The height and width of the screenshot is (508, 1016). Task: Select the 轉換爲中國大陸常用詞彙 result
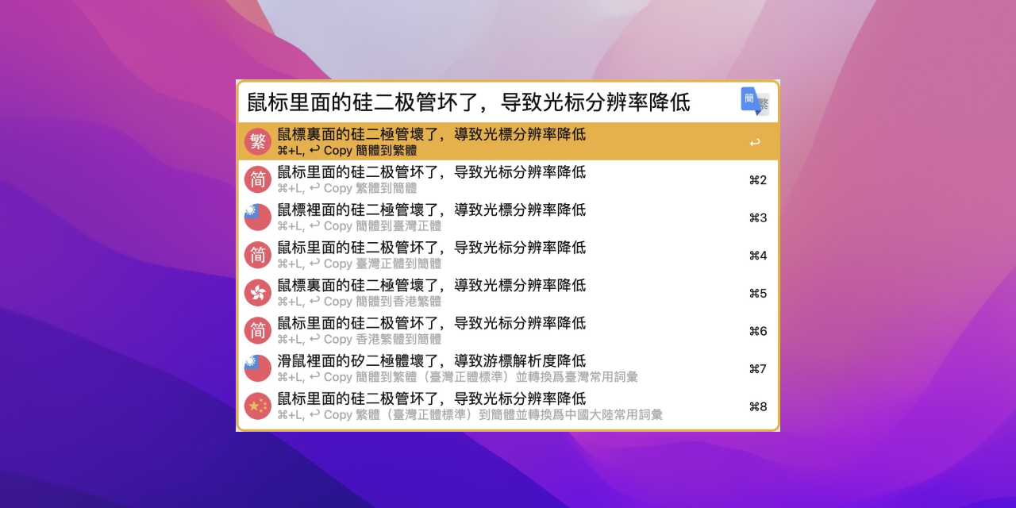tap(508, 406)
